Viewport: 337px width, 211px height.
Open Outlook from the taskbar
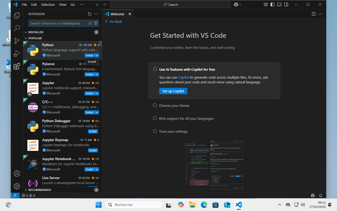(227, 205)
